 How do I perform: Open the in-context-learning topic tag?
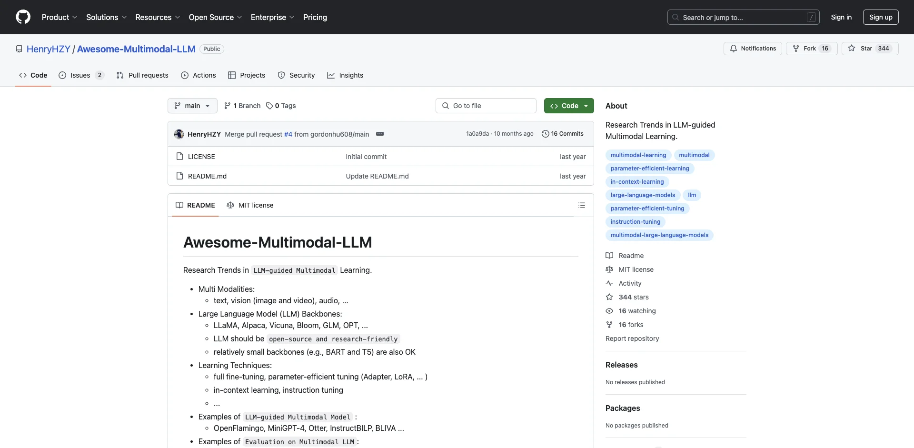(x=637, y=182)
